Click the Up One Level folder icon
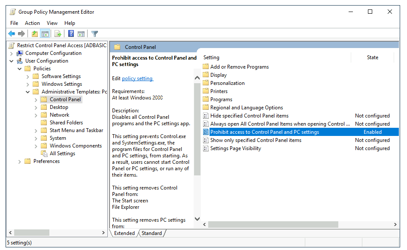 [35, 34]
